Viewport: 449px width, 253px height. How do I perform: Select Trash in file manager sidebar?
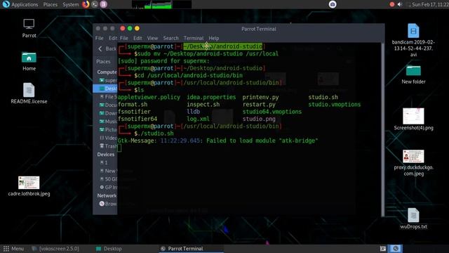[106, 146]
